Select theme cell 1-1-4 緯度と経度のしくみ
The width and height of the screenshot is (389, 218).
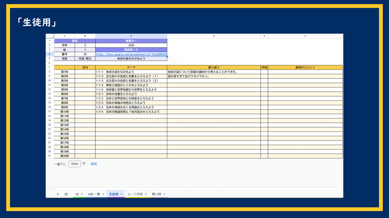131,85
